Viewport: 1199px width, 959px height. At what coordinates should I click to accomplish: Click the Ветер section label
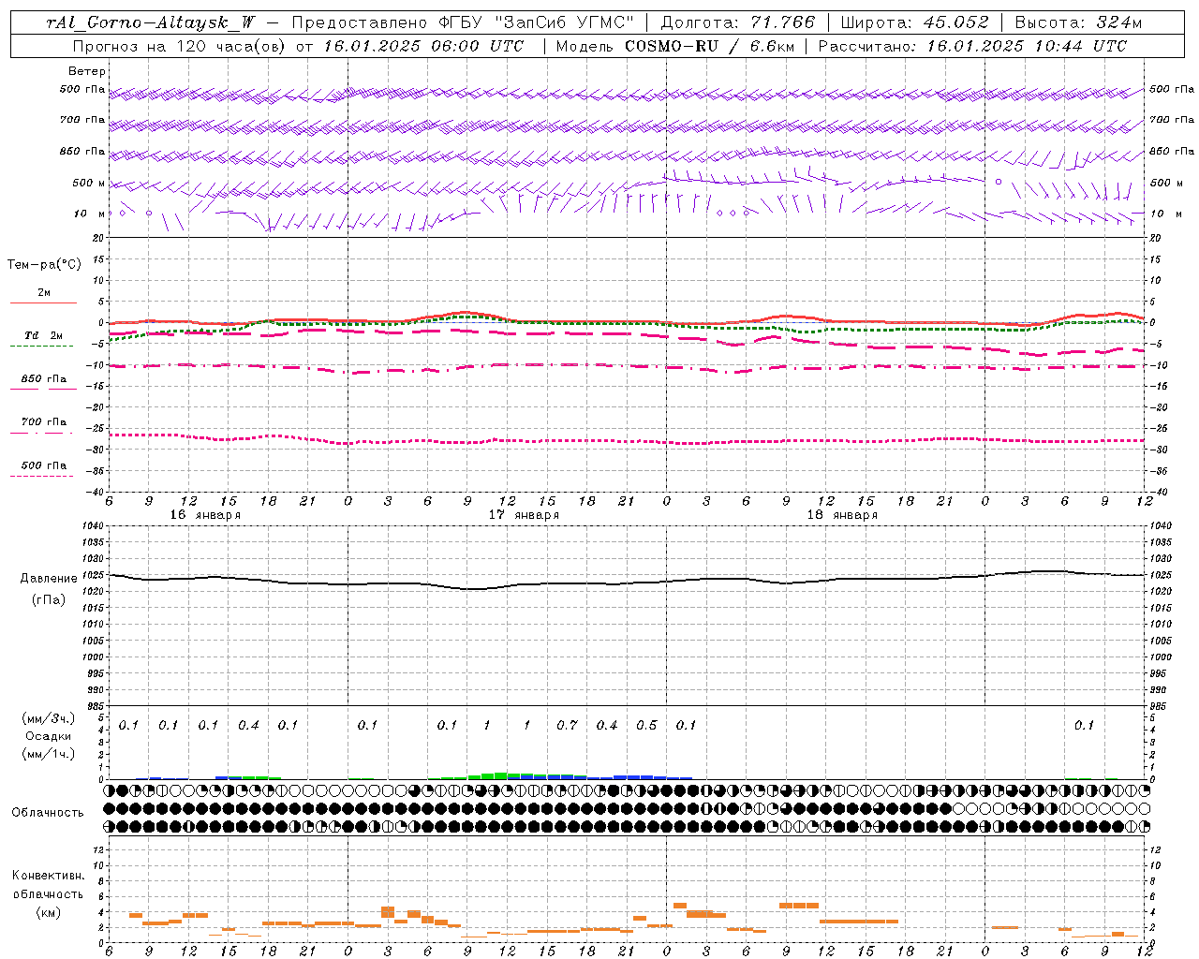tap(87, 71)
